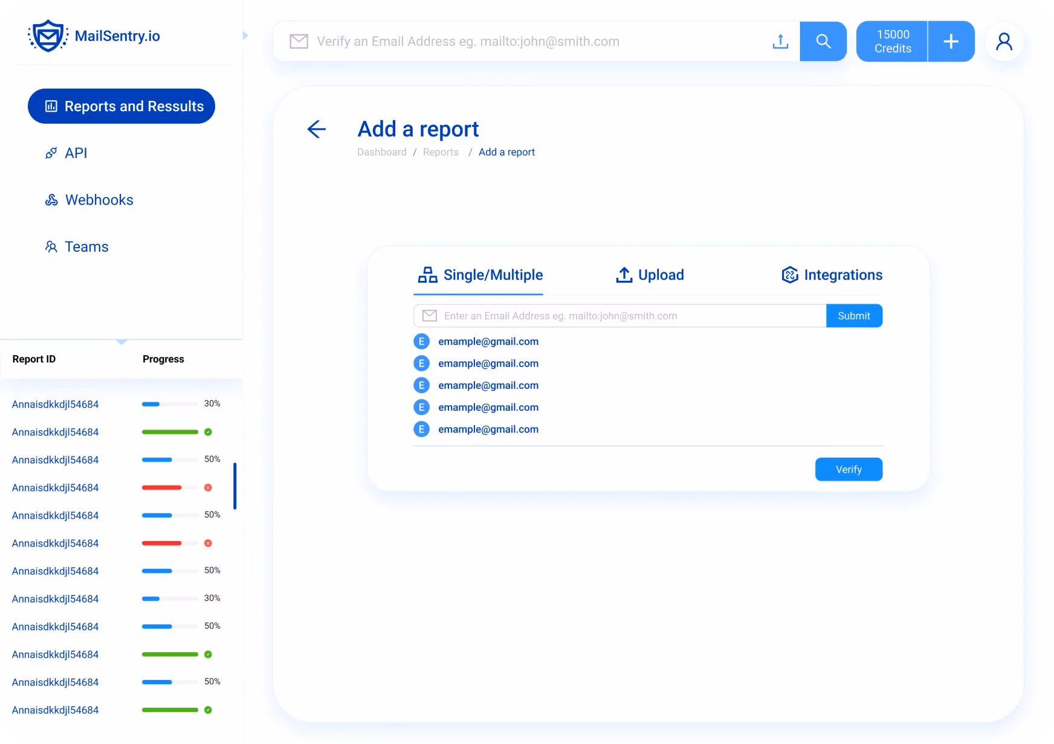Switch to the Single/Multiple tab
This screenshot has width=1054, height=744.
click(480, 275)
